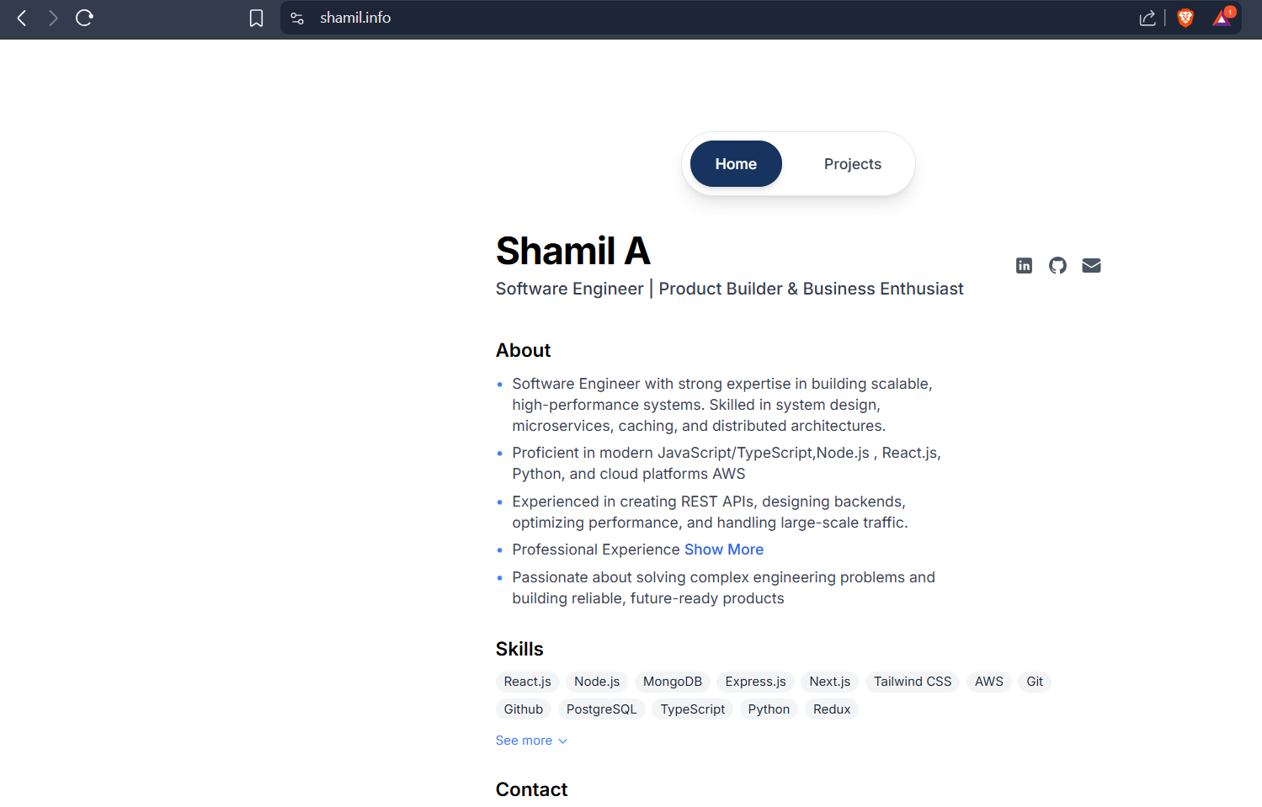Click the React.js skill tag

coord(527,682)
